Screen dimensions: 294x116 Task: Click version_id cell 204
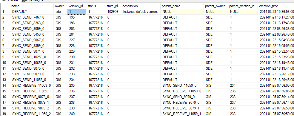76,34
